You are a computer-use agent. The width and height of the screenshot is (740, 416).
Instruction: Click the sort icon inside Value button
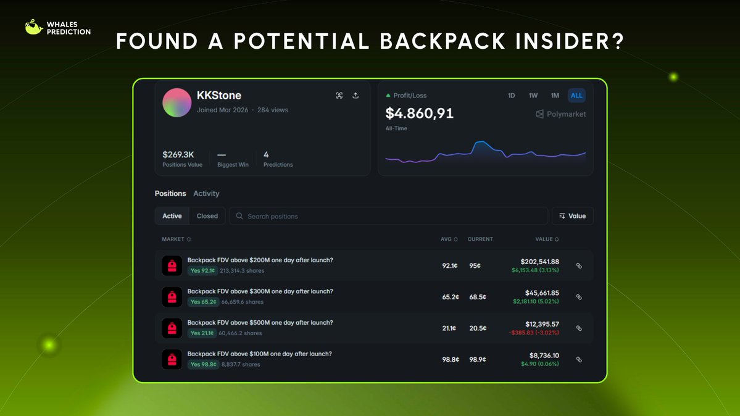pyautogui.click(x=562, y=216)
